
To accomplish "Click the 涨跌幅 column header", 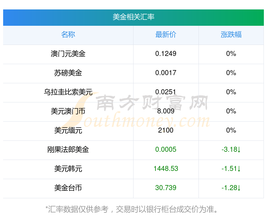I will (x=231, y=35).
